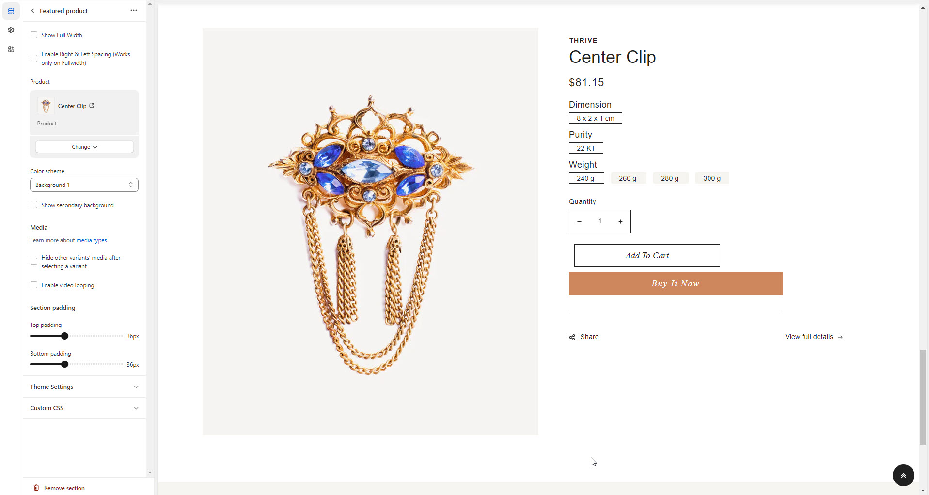
Task: Go back from Featured product
Action: pyautogui.click(x=32, y=11)
